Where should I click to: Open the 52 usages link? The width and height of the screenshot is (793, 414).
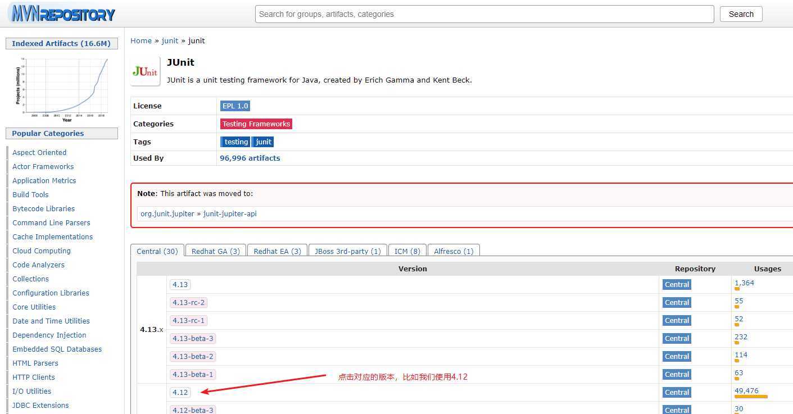tap(738, 319)
